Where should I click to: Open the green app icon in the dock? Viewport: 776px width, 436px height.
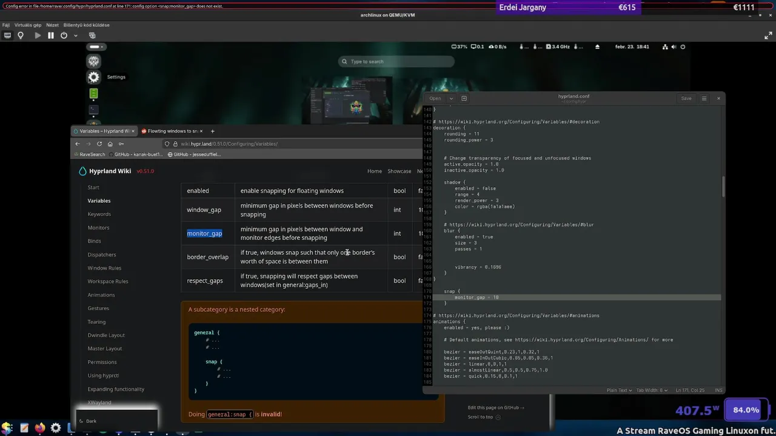(93, 93)
